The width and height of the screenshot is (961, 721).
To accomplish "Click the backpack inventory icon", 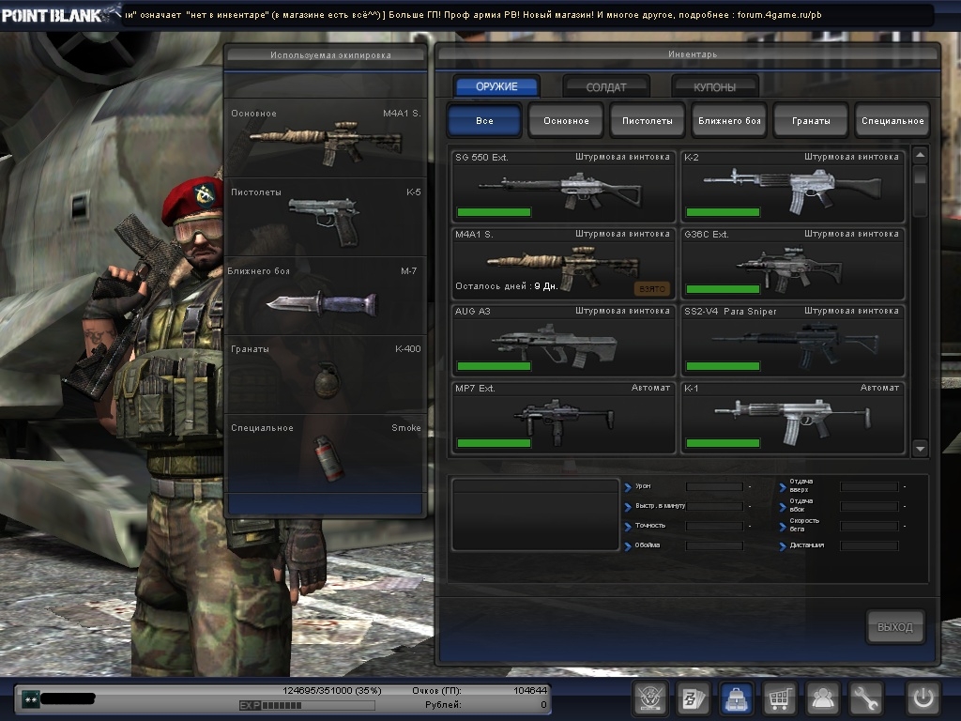I will coord(737,698).
